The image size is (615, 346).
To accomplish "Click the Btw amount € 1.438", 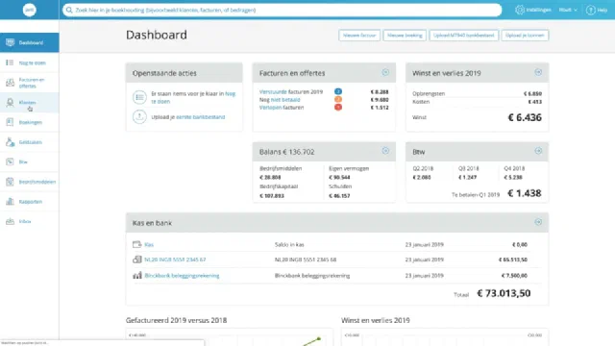I will [x=525, y=193].
